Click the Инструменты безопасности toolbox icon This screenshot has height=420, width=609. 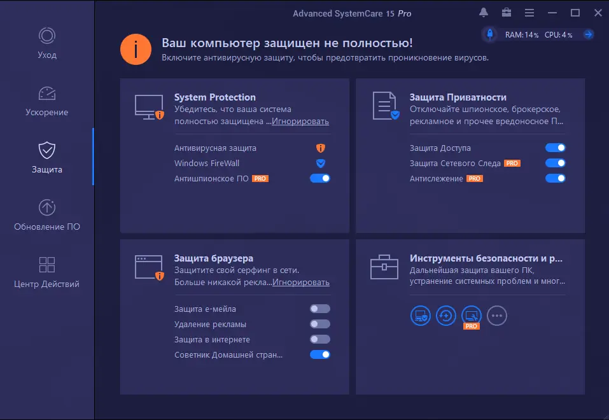384,267
